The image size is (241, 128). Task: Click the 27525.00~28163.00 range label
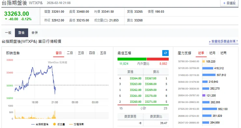pos(189,109)
